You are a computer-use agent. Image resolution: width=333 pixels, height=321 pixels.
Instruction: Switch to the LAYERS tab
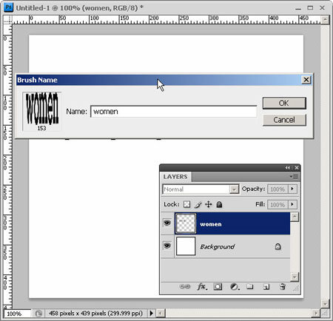tap(175, 177)
